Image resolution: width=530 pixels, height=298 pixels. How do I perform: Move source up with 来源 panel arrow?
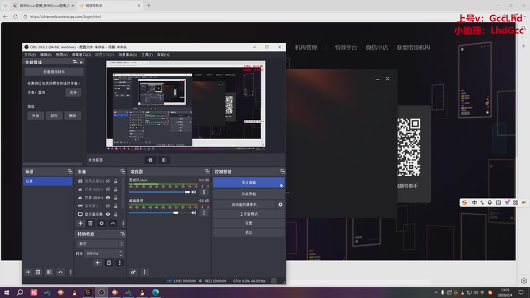(113, 223)
